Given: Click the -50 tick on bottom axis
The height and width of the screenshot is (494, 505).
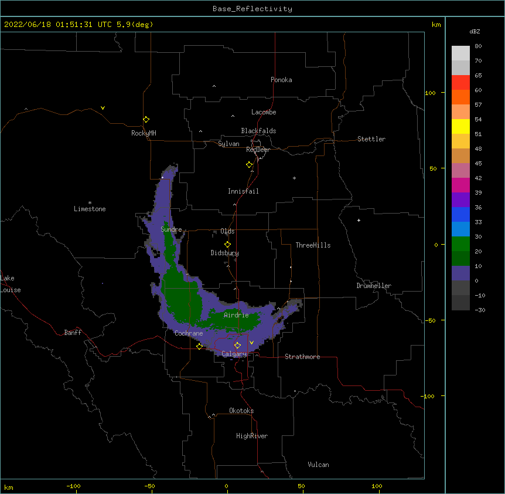Looking at the screenshot, I should (149, 486).
